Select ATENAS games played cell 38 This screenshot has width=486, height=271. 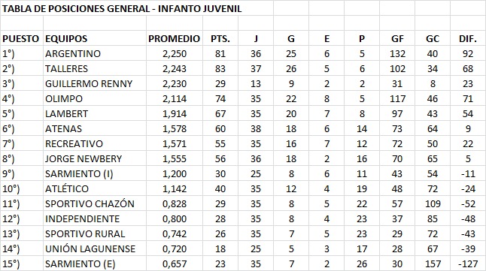256,128
